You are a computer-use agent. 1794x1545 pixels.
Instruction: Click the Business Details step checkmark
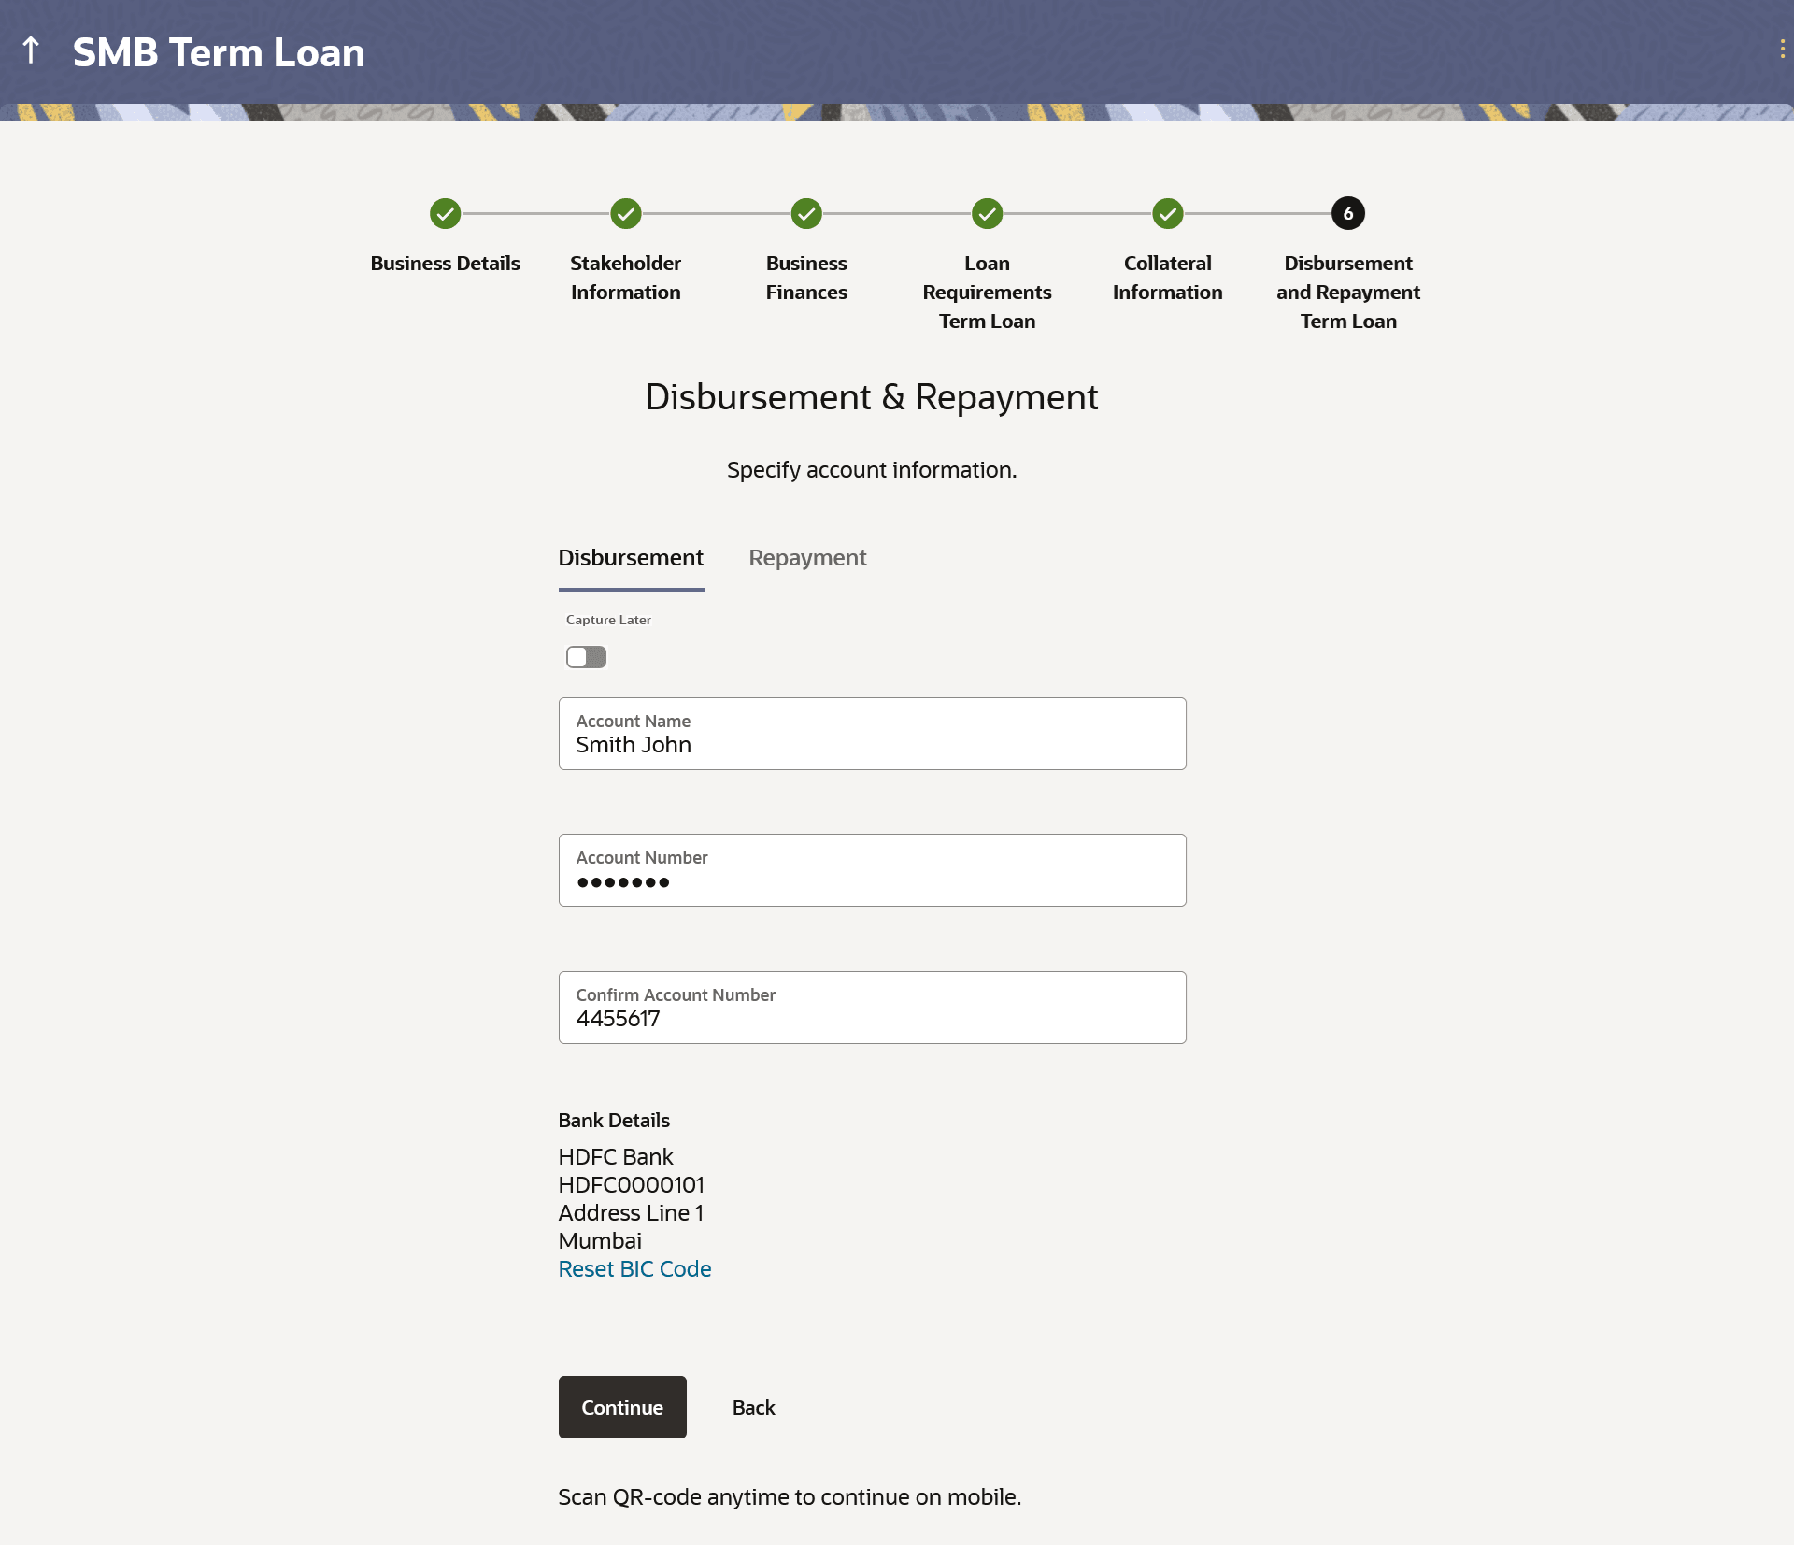click(x=445, y=214)
